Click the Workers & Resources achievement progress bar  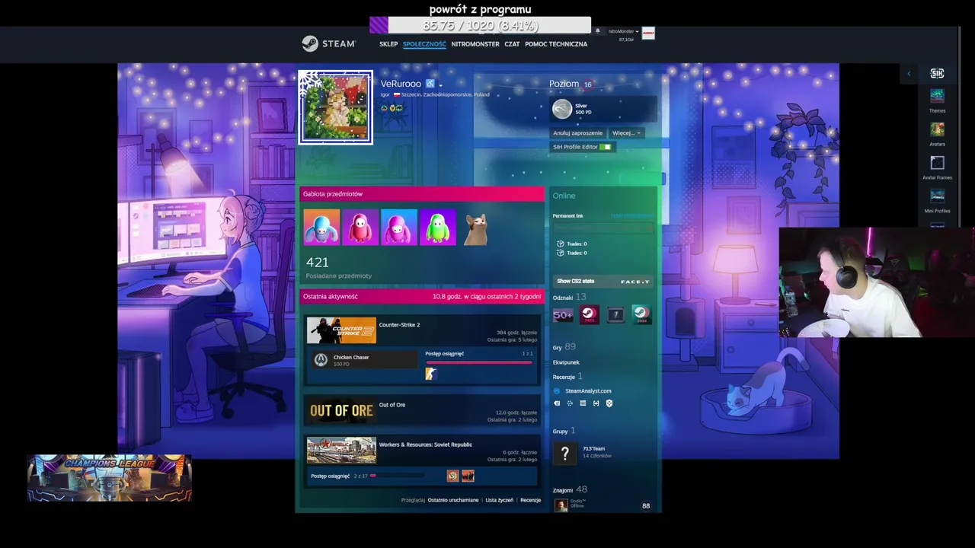tap(397, 476)
